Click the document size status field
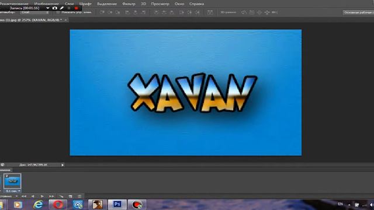 click(33, 164)
